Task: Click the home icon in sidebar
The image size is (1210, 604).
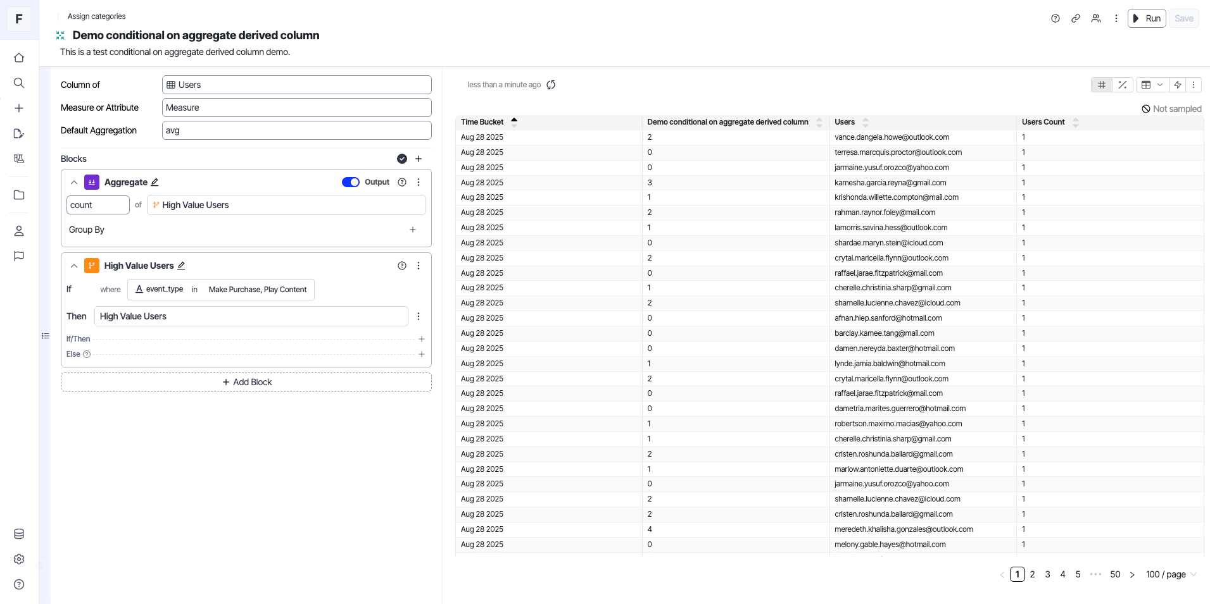Action: pos(19,58)
